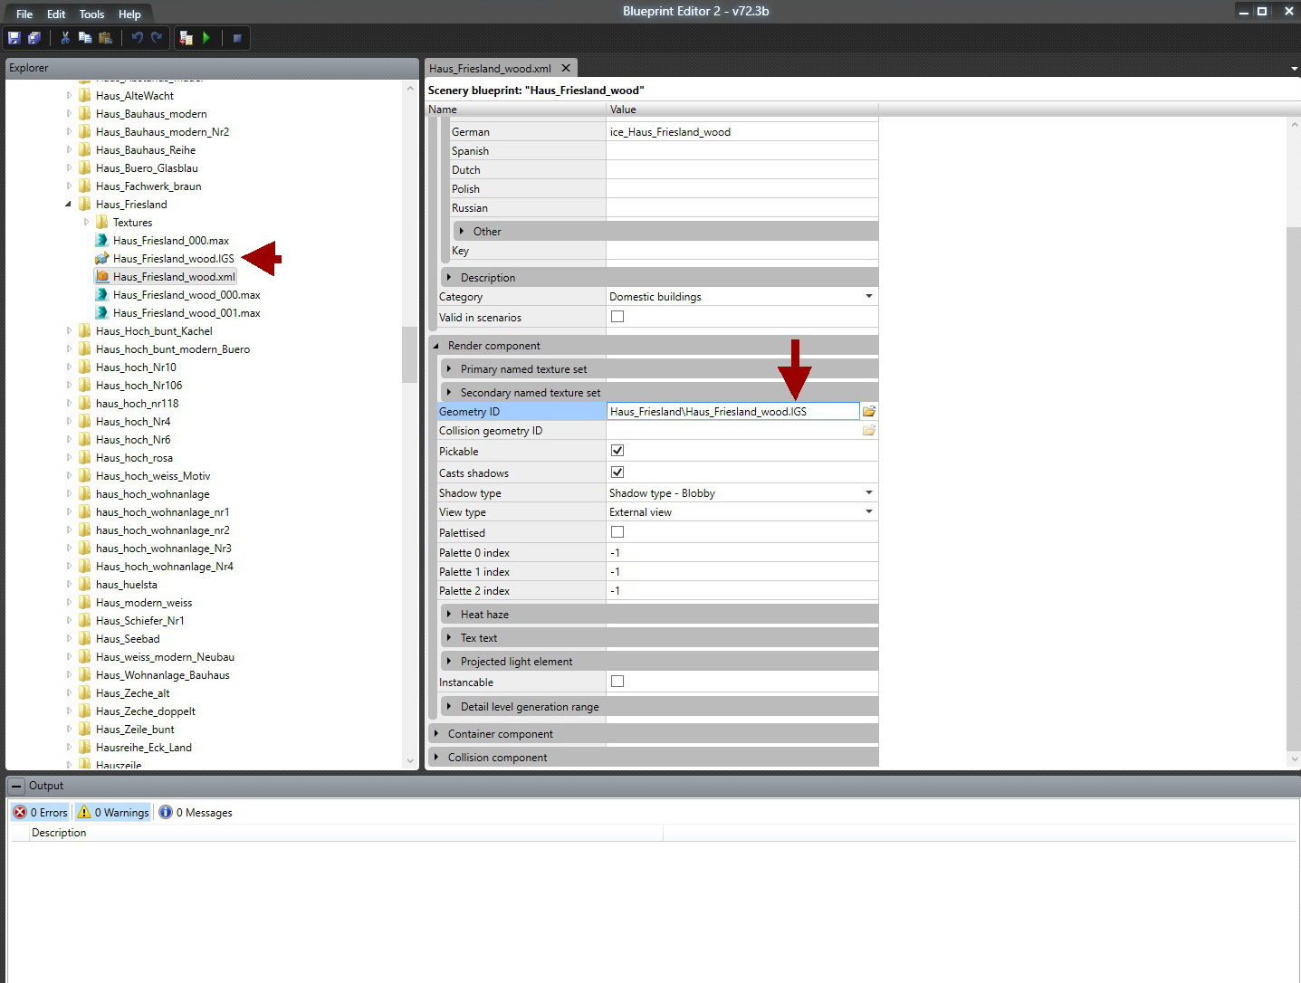
Task: Filter output by 0 Warnings
Action: pos(113,813)
